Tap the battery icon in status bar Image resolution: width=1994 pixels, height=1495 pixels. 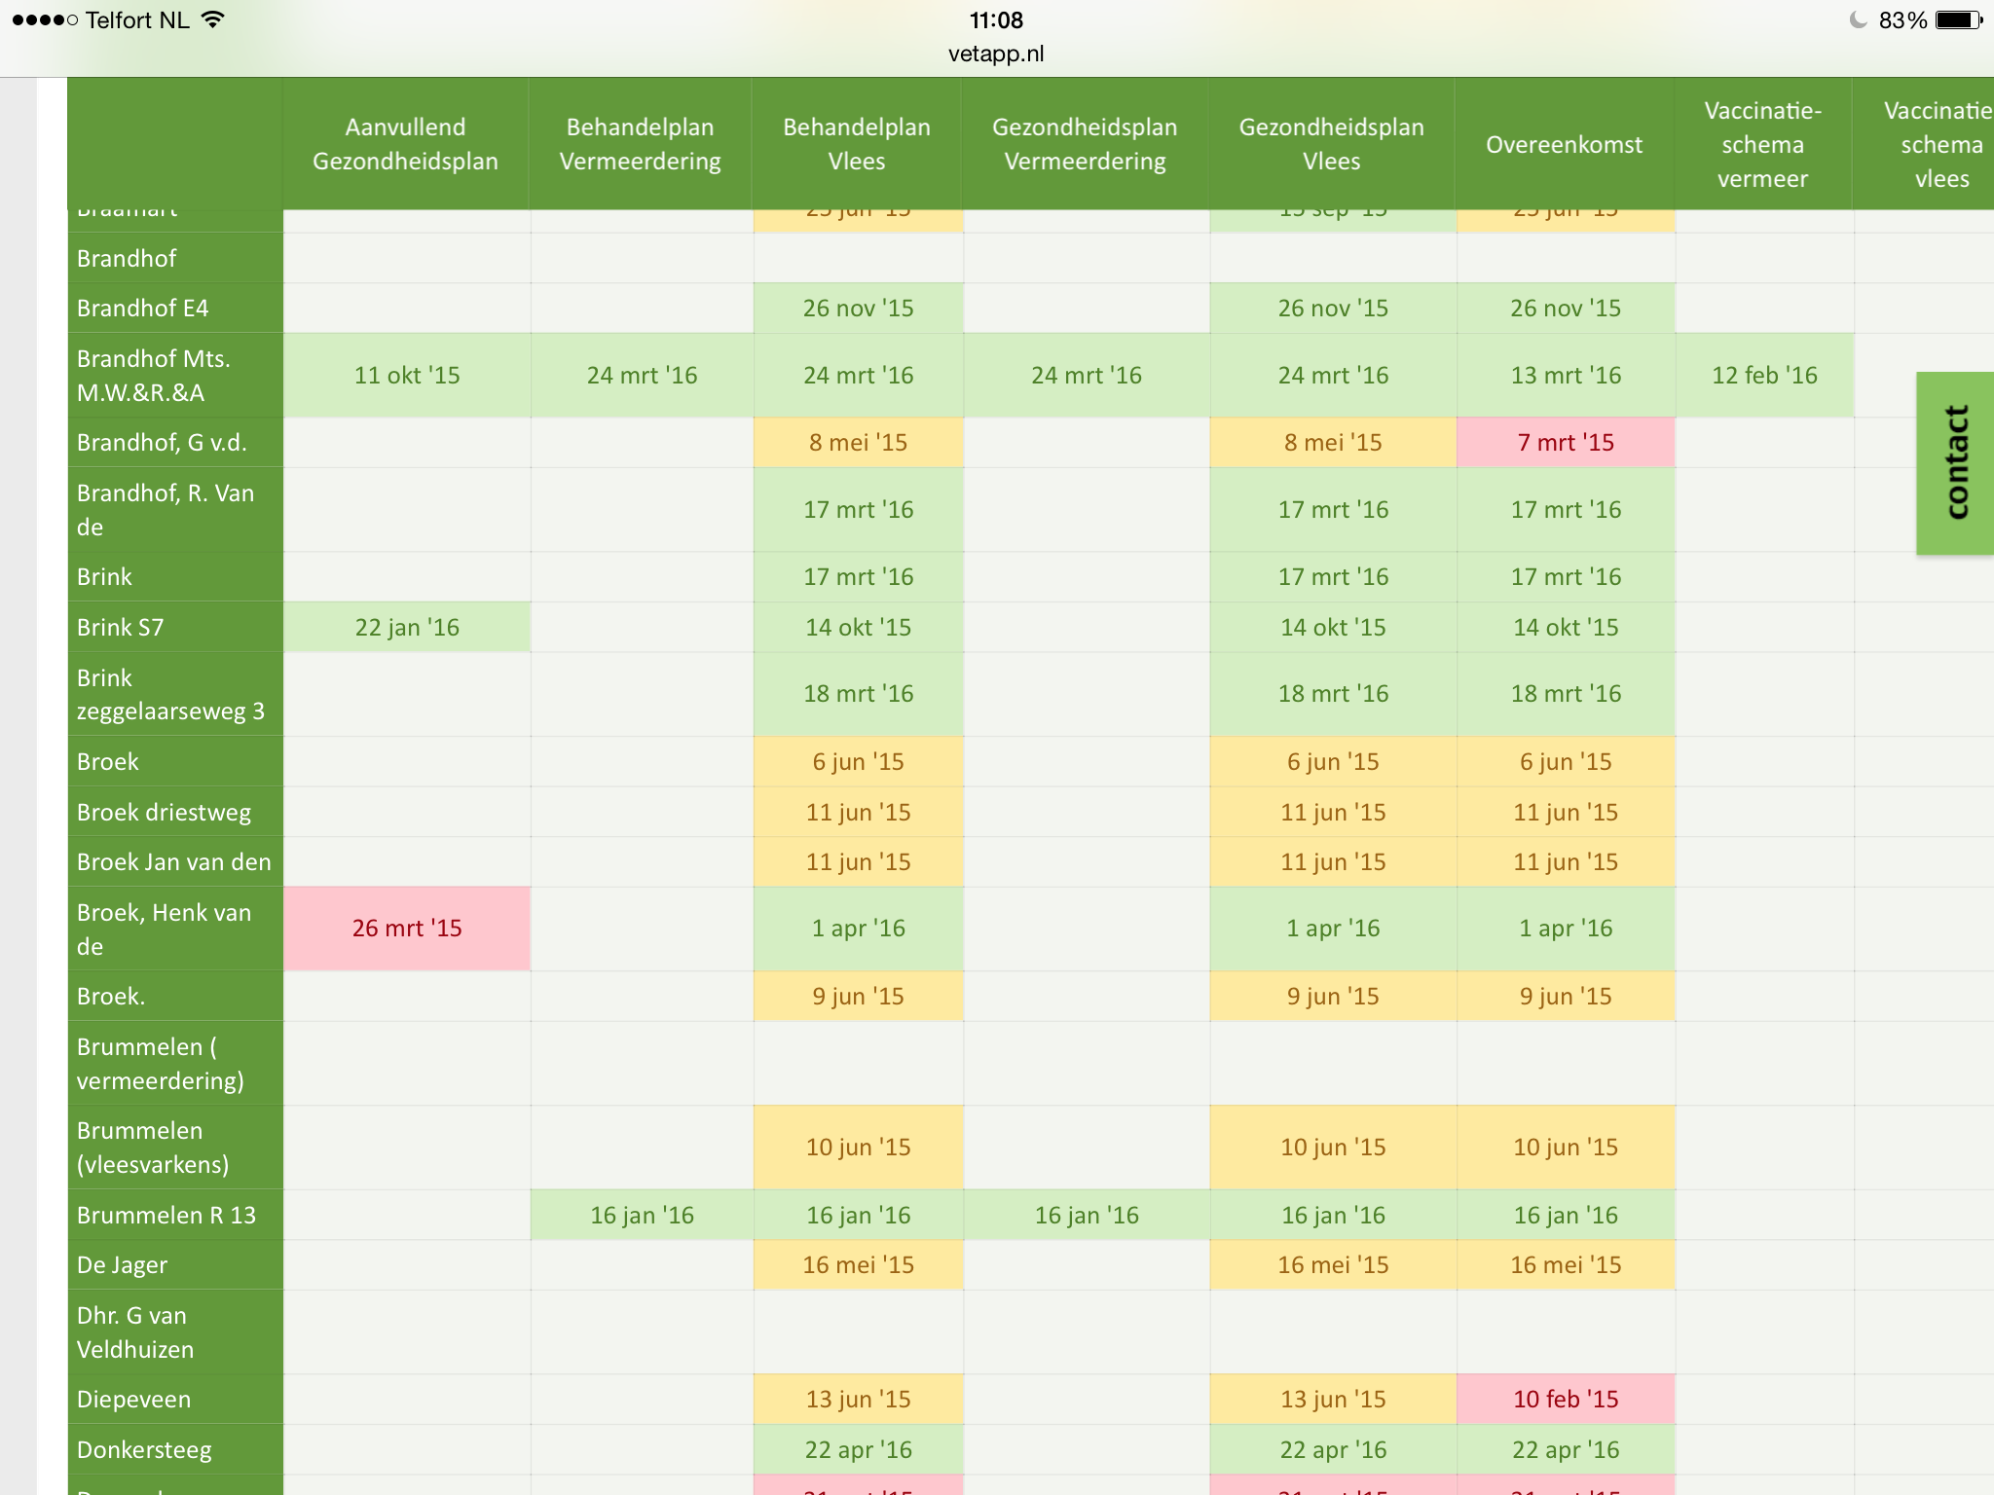[x=1959, y=19]
